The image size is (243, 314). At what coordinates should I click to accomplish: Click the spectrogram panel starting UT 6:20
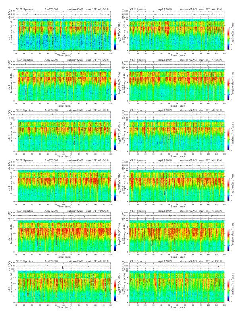tap(64, 34)
